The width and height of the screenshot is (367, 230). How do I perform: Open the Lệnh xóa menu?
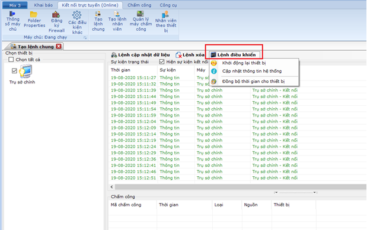(190, 55)
